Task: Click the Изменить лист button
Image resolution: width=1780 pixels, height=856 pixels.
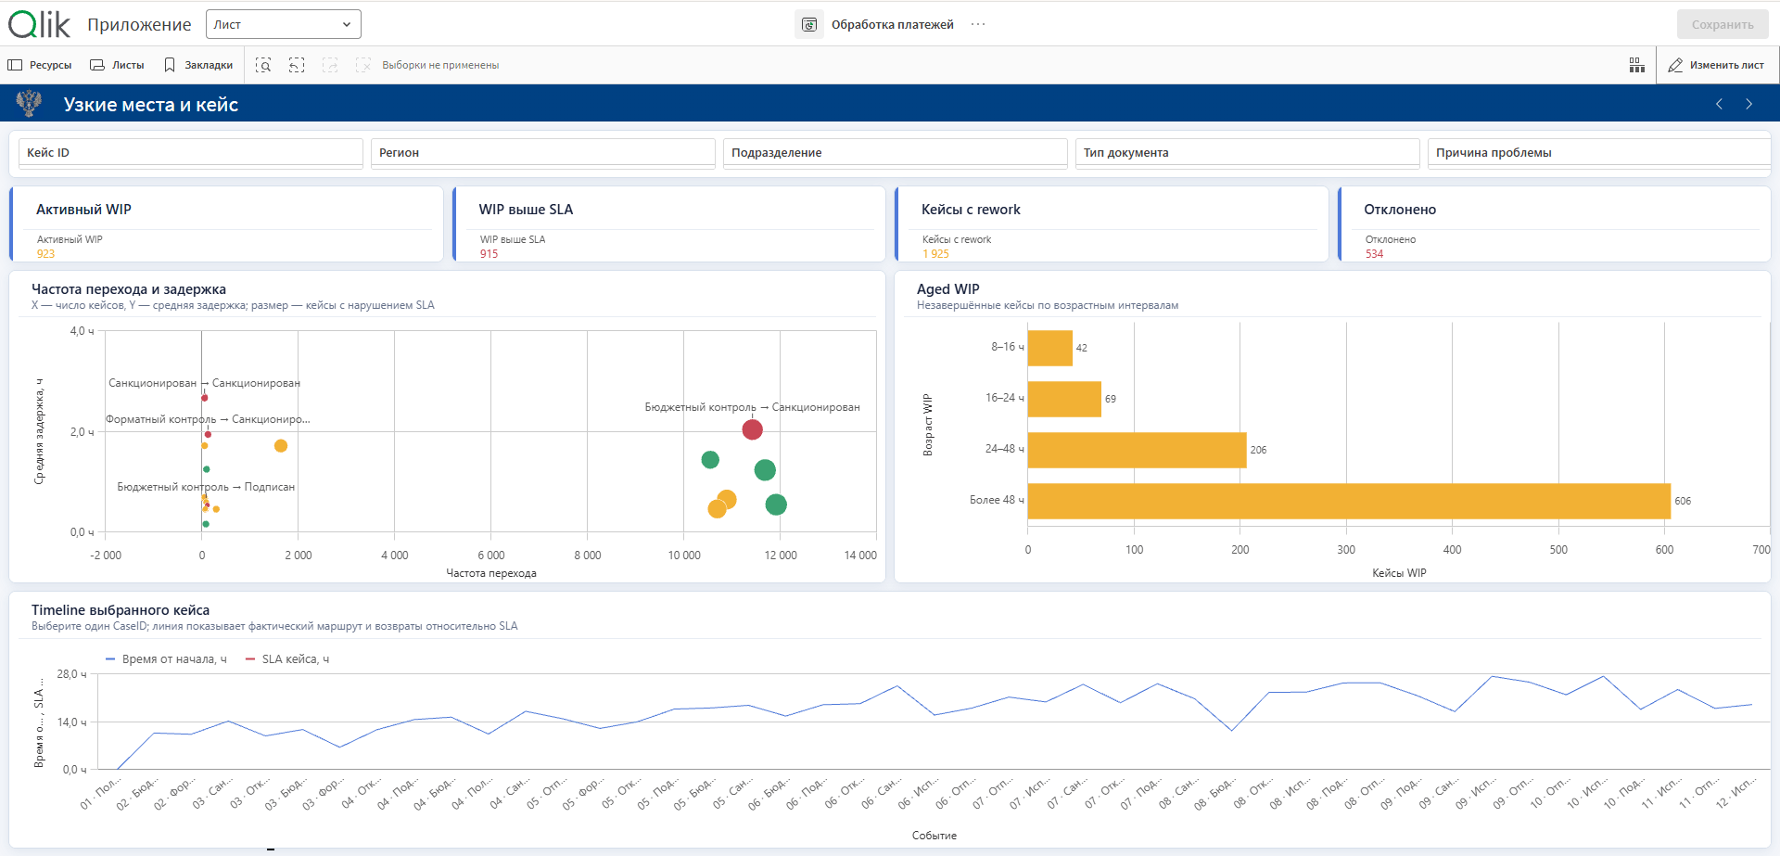Action: [1717, 65]
